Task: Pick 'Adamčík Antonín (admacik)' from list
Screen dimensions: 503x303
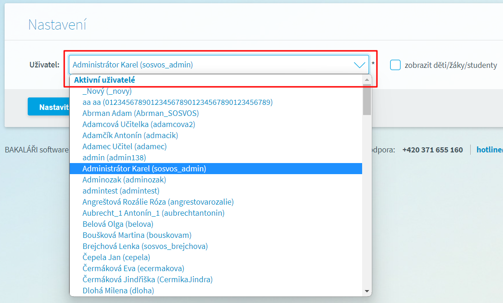Action: click(130, 135)
